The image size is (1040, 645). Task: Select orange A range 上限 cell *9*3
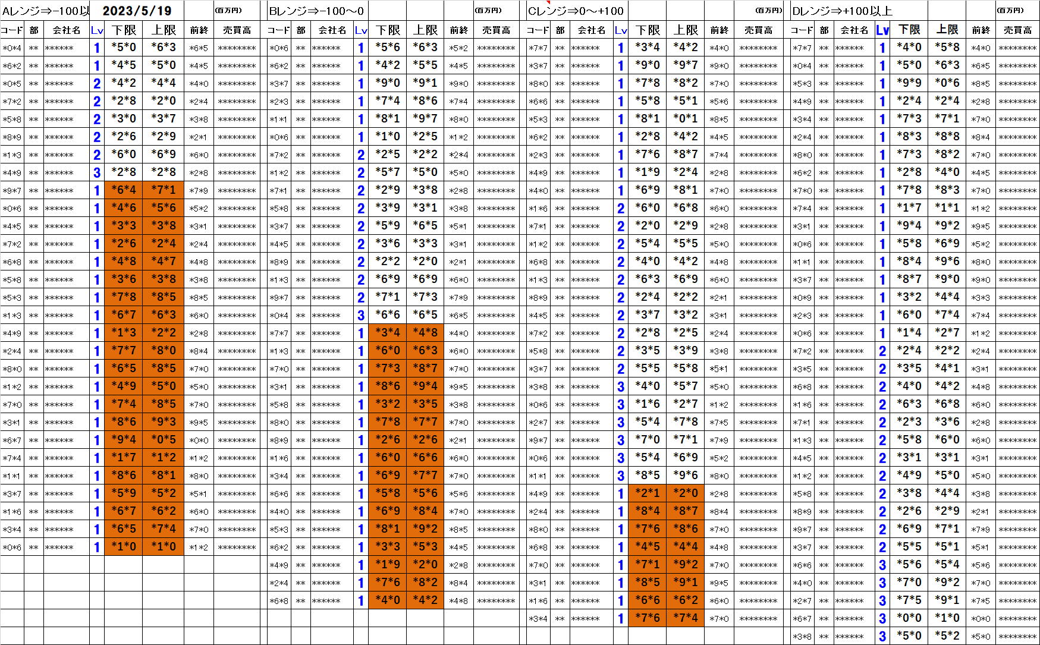[164, 422]
